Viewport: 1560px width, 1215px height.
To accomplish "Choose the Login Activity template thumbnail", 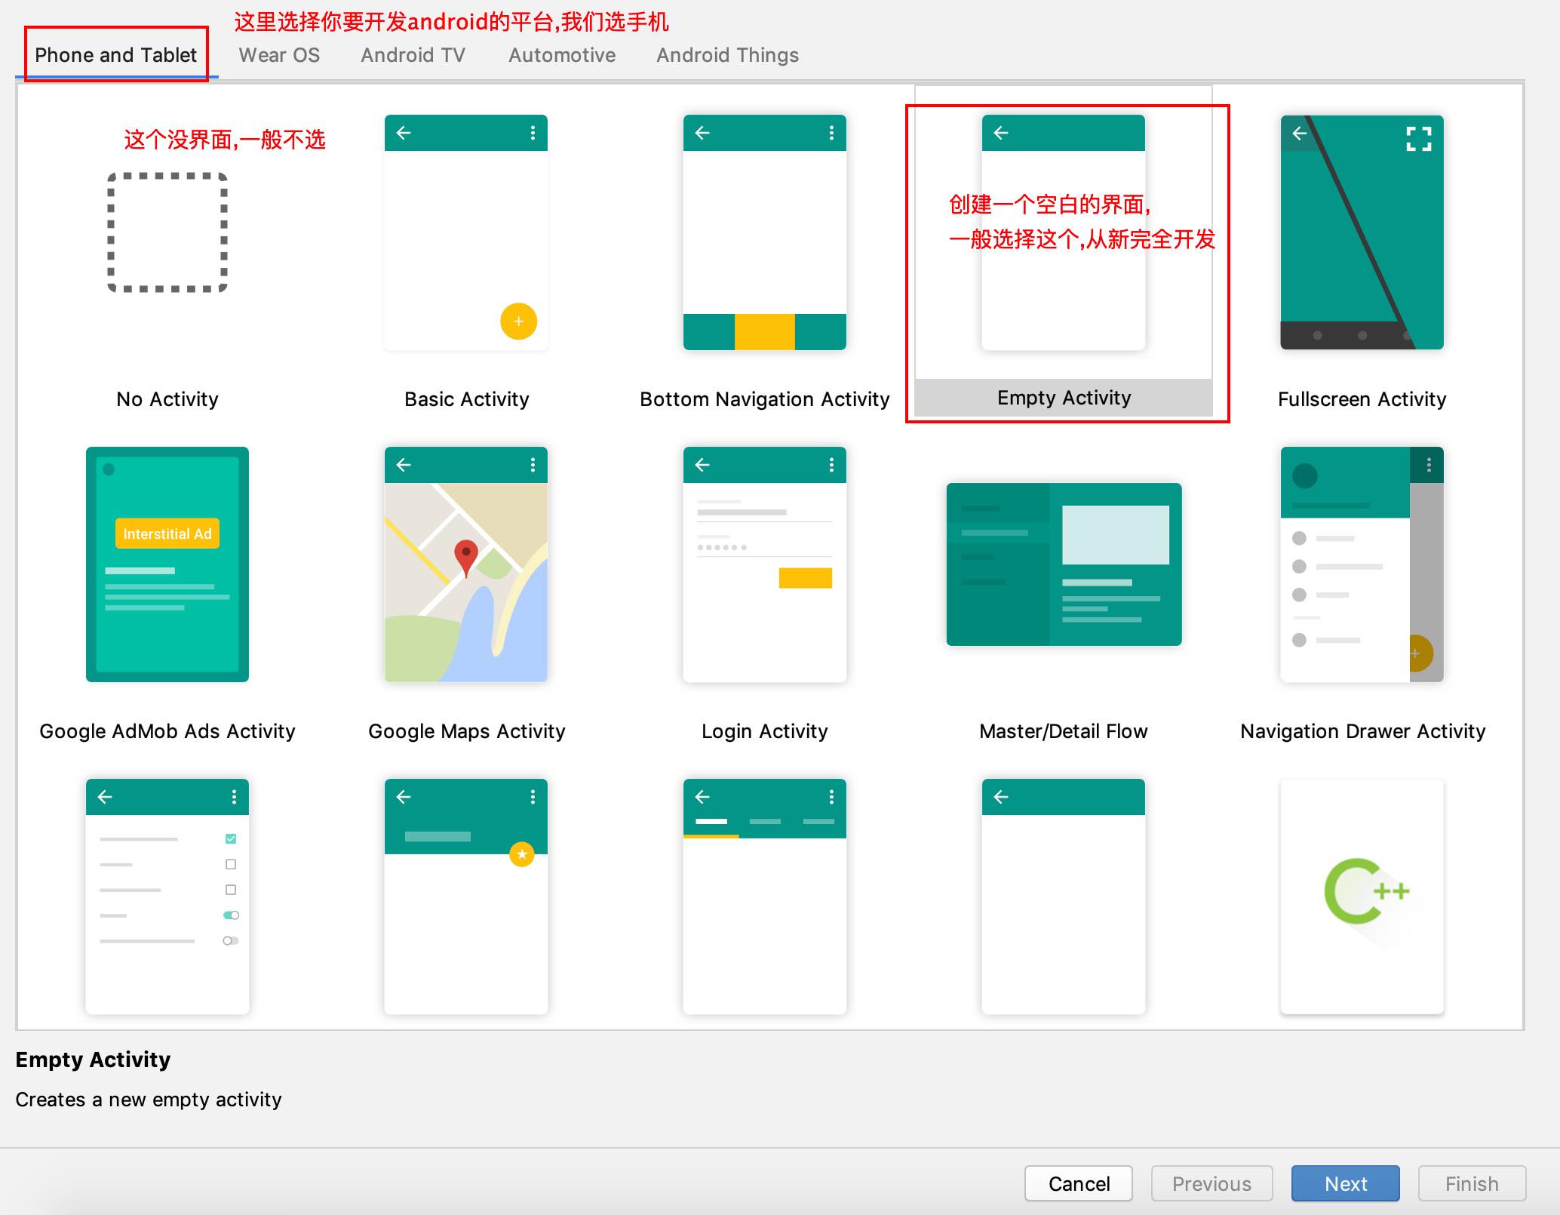I will point(765,564).
